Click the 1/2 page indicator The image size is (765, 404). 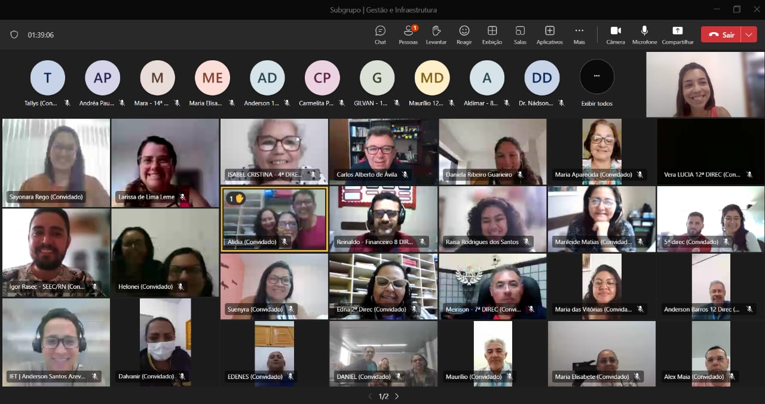click(383, 396)
